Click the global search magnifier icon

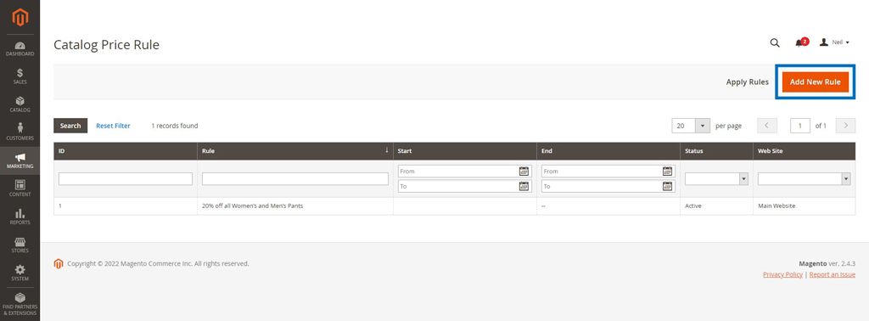[x=775, y=42]
